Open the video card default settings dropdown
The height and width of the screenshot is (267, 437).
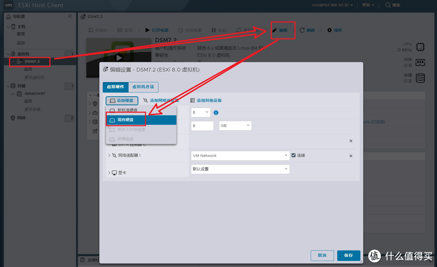pyautogui.click(x=240, y=169)
